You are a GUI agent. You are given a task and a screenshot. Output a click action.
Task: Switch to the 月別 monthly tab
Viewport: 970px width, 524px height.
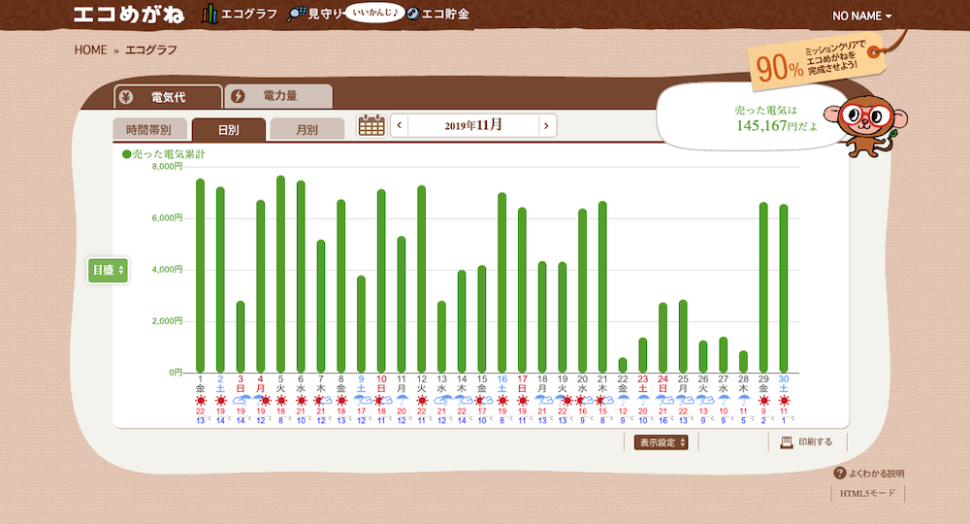[307, 129]
